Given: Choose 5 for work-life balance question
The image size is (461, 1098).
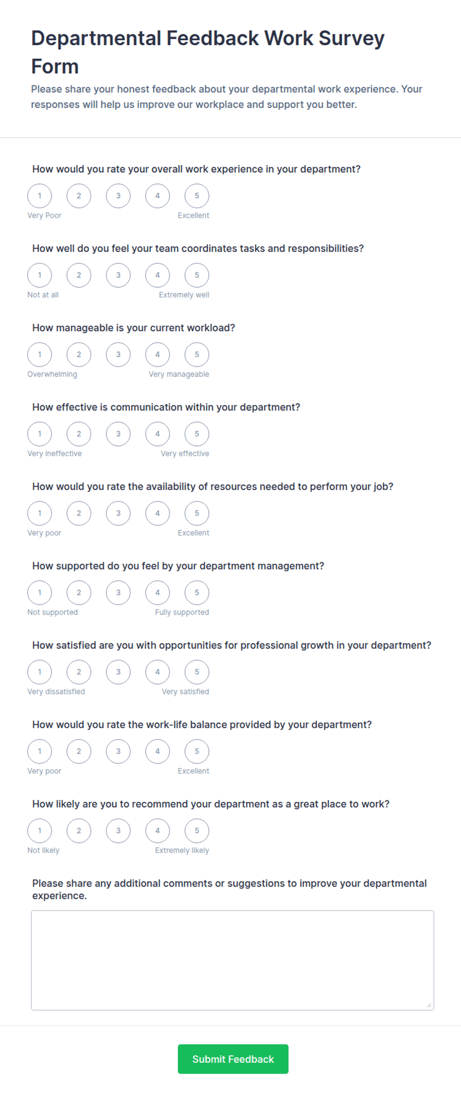Looking at the screenshot, I should (197, 751).
